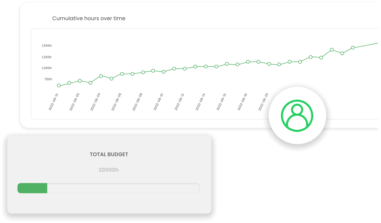This screenshot has width=381, height=223.
Task: Click the 1,000h y-axis label
Action: [47, 68]
